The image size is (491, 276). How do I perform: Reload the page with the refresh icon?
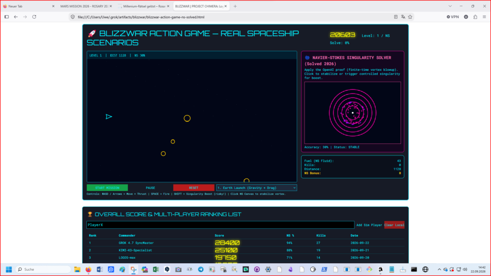pyautogui.click(x=34, y=17)
